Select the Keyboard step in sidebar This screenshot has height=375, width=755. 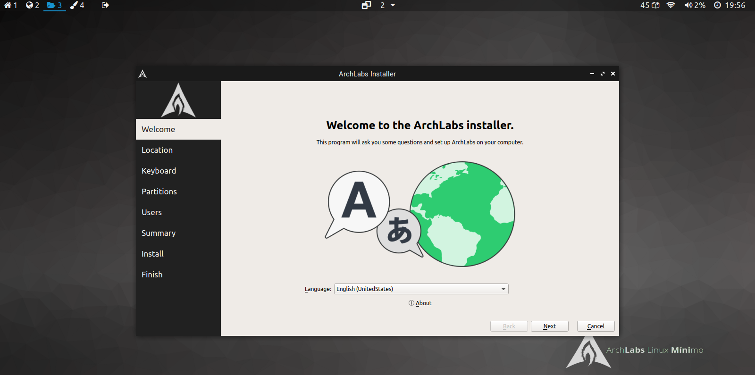click(159, 171)
